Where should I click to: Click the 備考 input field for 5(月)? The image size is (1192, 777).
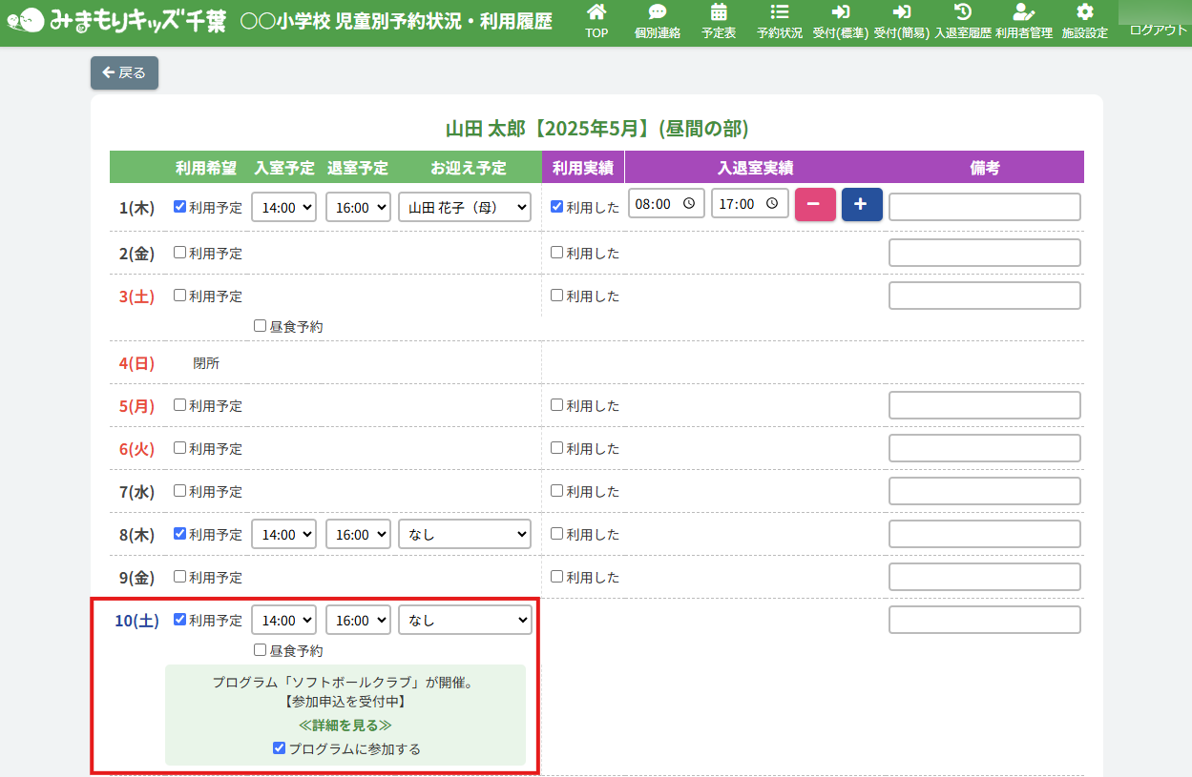click(984, 405)
